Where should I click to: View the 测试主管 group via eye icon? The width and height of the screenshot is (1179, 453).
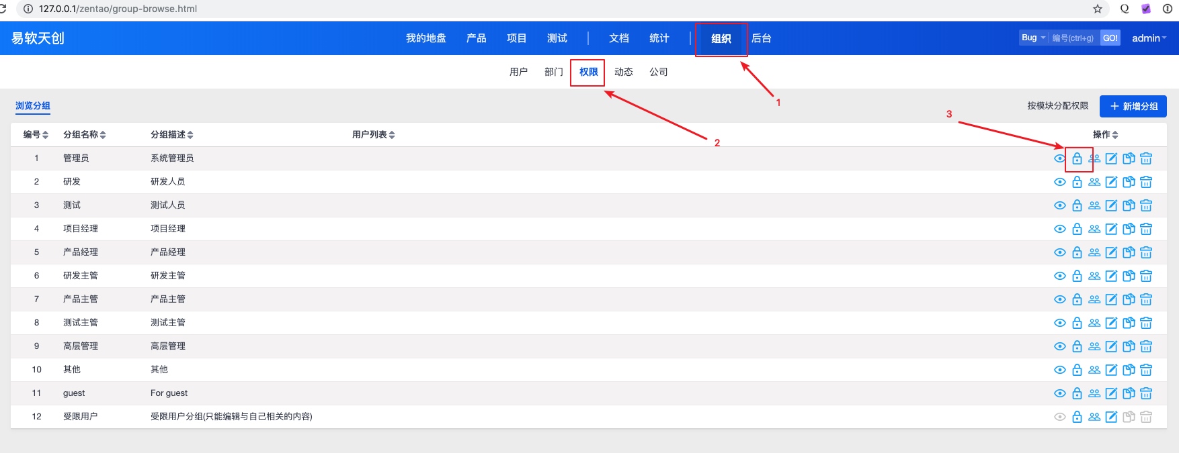point(1060,323)
